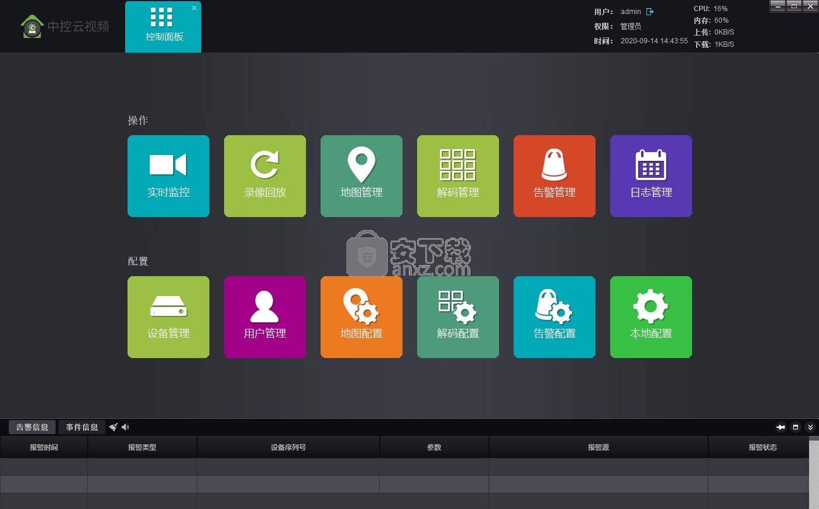Click the time 2020-09-14 14:43:55
819x509 pixels.
(654, 41)
